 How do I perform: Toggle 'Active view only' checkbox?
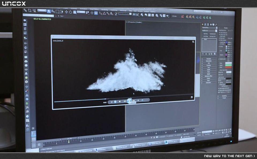pos(219,34)
